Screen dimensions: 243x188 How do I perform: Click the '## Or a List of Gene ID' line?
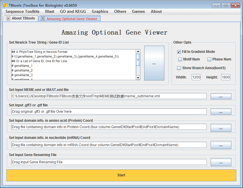[x=39, y=61]
